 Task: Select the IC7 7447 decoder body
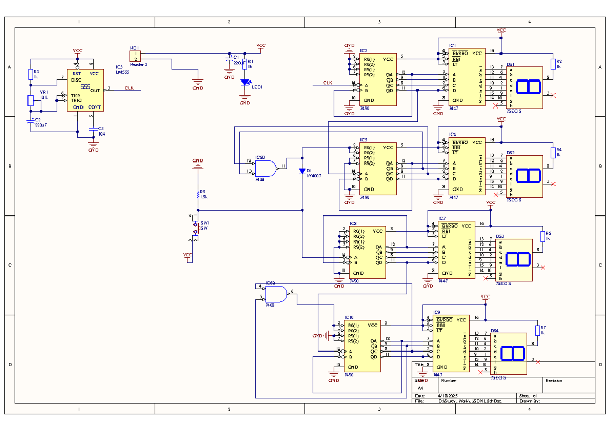pyautogui.click(x=457, y=250)
